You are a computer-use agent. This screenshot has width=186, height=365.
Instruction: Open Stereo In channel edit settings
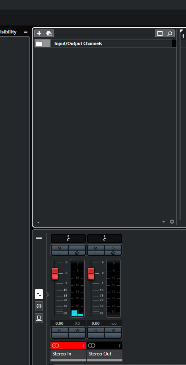[x=77, y=253]
